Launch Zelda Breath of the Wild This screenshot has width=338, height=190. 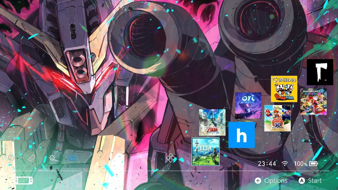(205, 151)
